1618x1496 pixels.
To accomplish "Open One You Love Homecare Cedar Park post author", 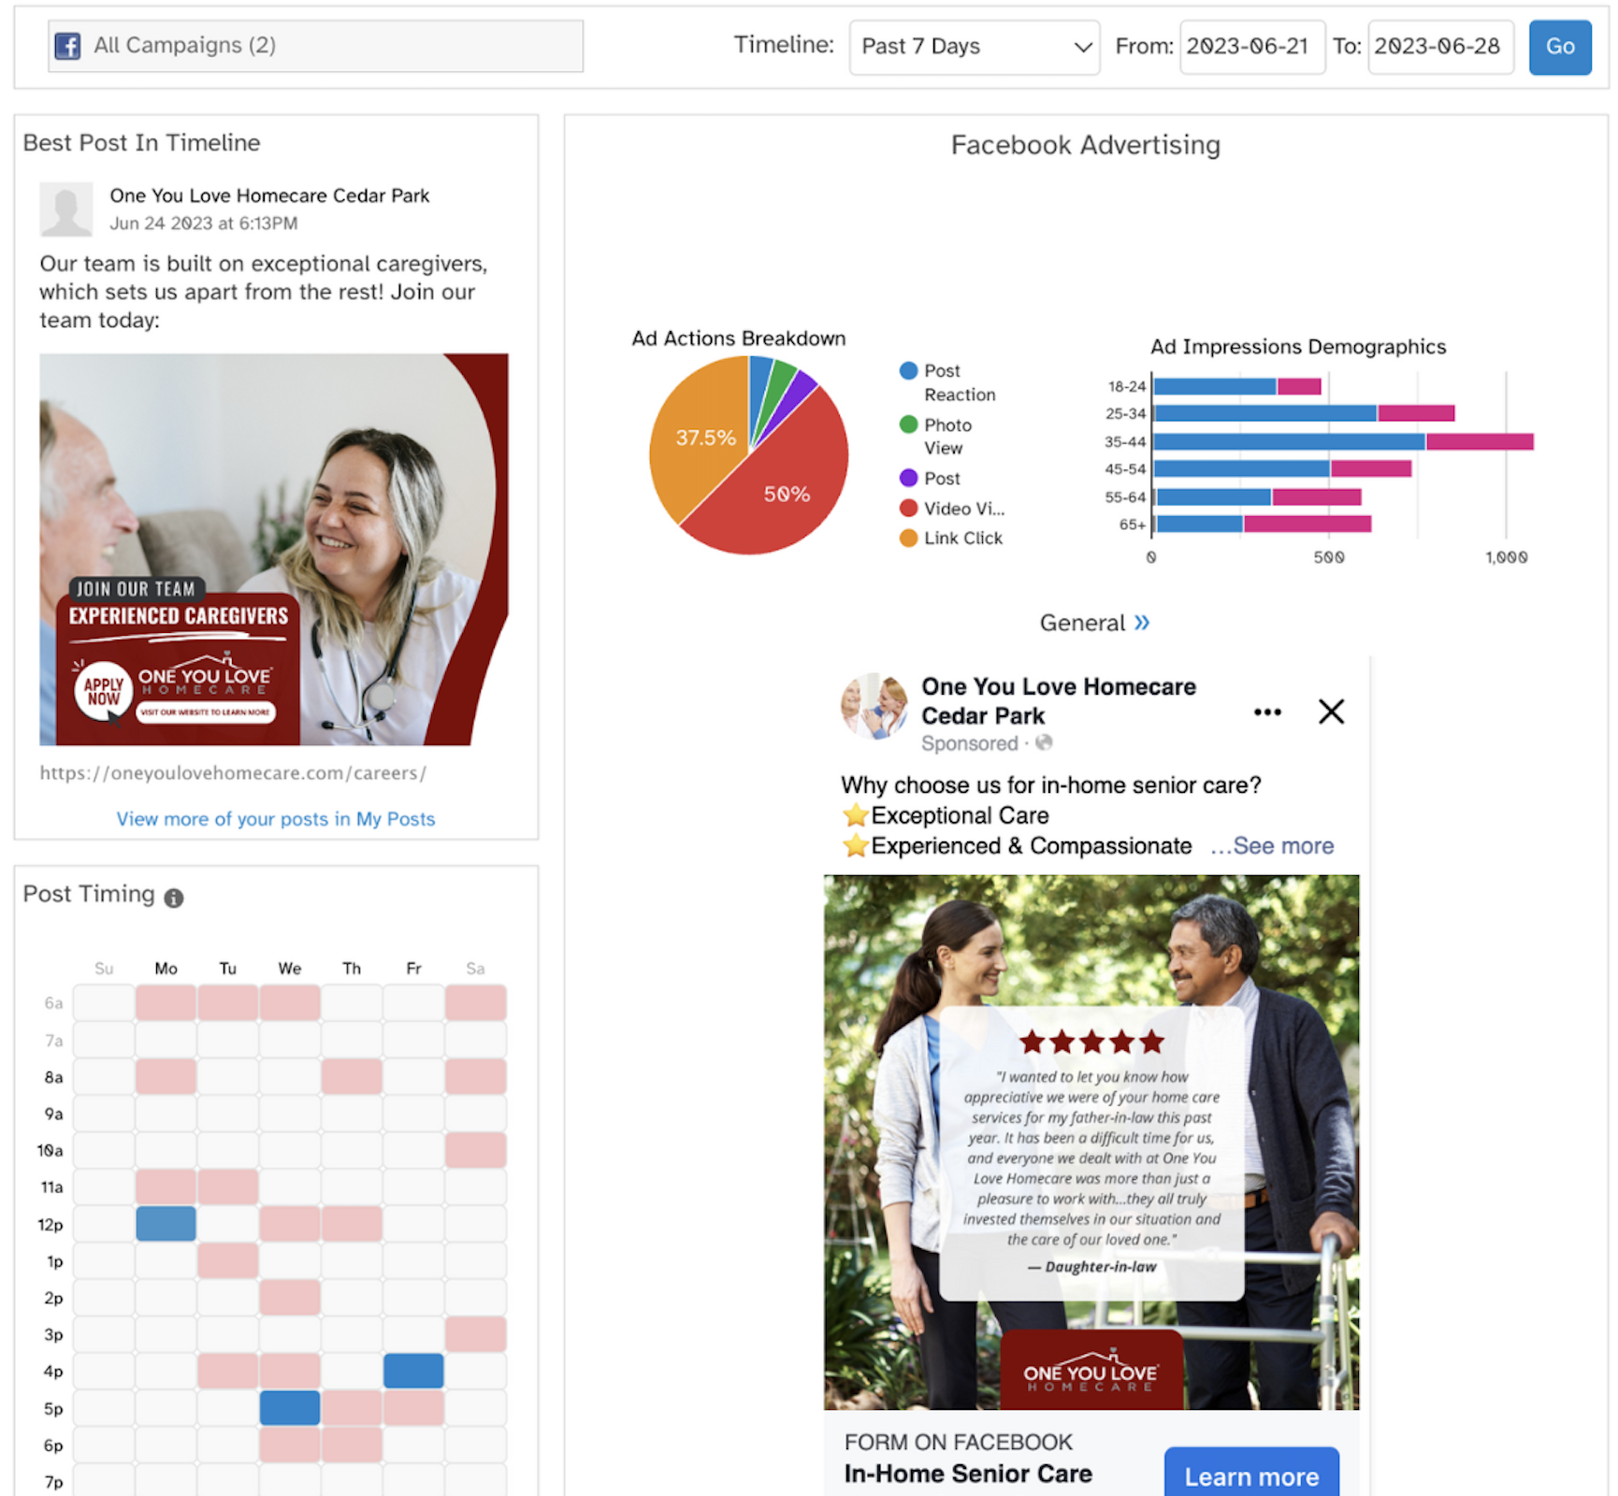I will click(x=269, y=195).
